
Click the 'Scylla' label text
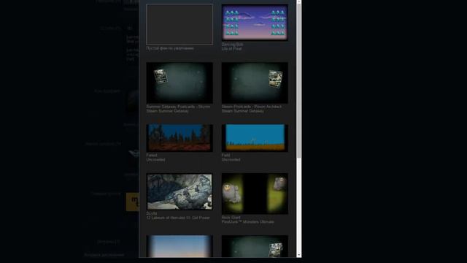[152, 213]
